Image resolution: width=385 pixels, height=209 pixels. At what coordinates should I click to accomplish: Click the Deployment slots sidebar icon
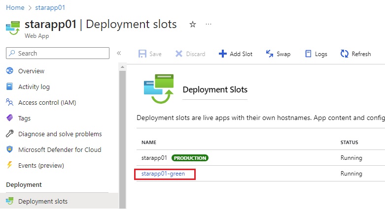[9, 201]
